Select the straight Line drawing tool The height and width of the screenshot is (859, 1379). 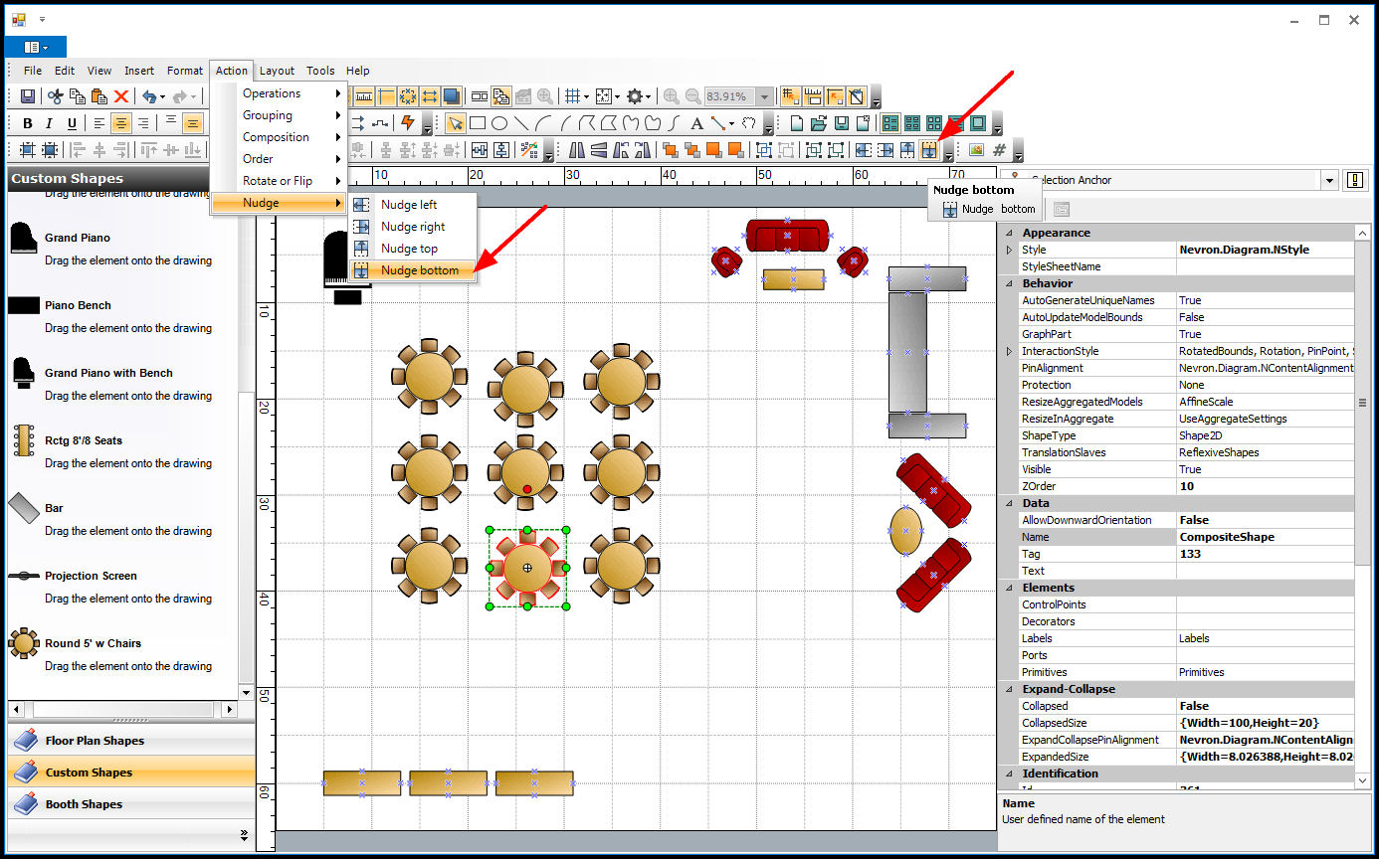pyautogui.click(x=521, y=123)
